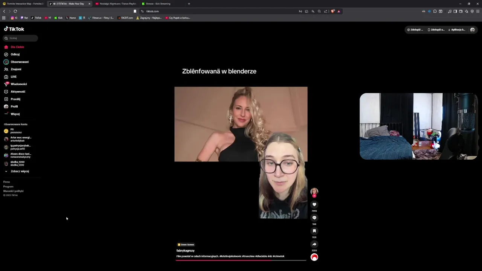Image resolution: width=482 pixels, height=271 pixels.
Task: Open profile avatar in top right
Action: pos(473,30)
